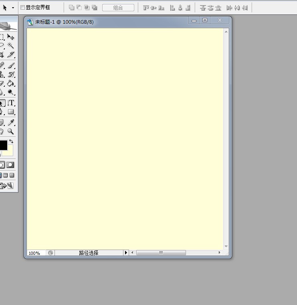Click the horizontal scrollbar left arrow
The height and width of the screenshot is (305, 297).
(x=132, y=253)
